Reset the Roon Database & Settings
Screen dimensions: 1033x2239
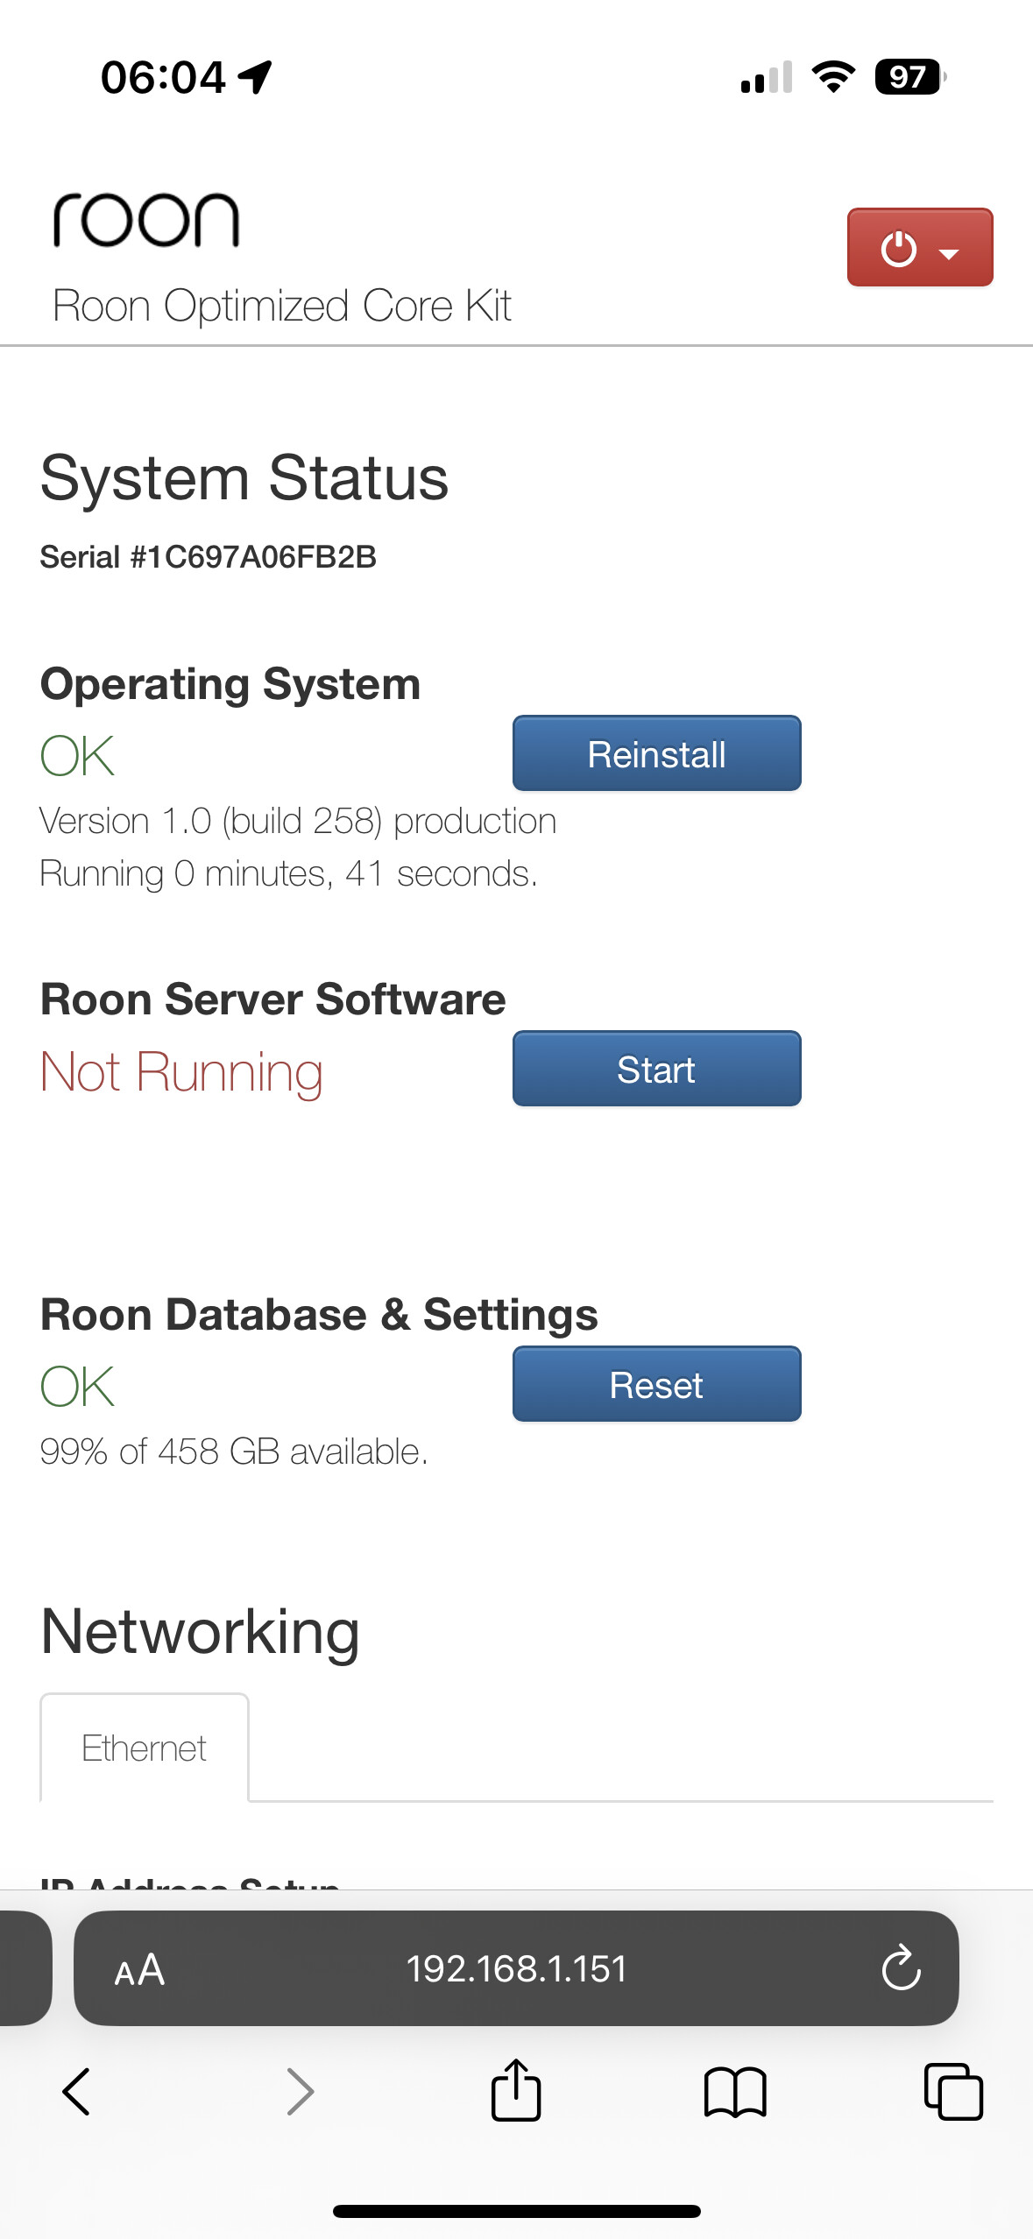click(x=656, y=1385)
